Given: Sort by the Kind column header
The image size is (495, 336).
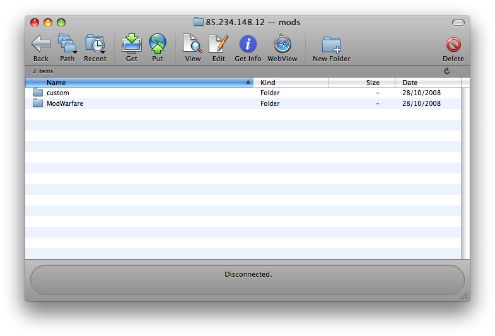Looking at the screenshot, I should click(x=291, y=83).
